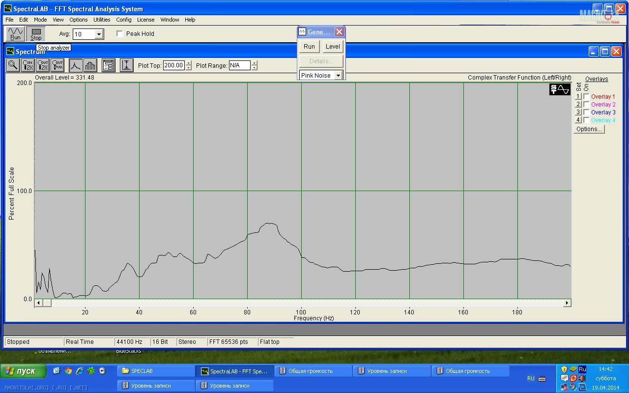The height and width of the screenshot is (393, 629).
Task: Turn on Overlay 4 checkbox
Action: (586, 120)
